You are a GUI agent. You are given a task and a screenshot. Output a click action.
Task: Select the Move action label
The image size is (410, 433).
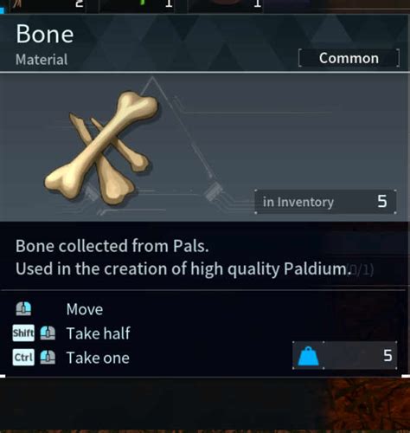tap(85, 309)
